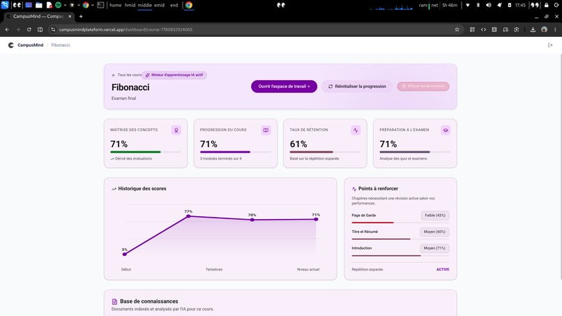Go back using the browser back arrow
Screen dimensions: 562x316
(7, 29)
